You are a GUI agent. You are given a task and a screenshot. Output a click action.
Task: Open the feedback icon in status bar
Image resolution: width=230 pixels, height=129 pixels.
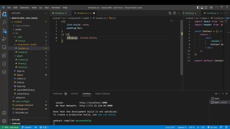click(221, 127)
